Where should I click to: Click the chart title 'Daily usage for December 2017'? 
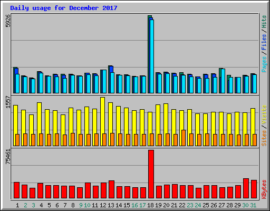tap(64, 8)
